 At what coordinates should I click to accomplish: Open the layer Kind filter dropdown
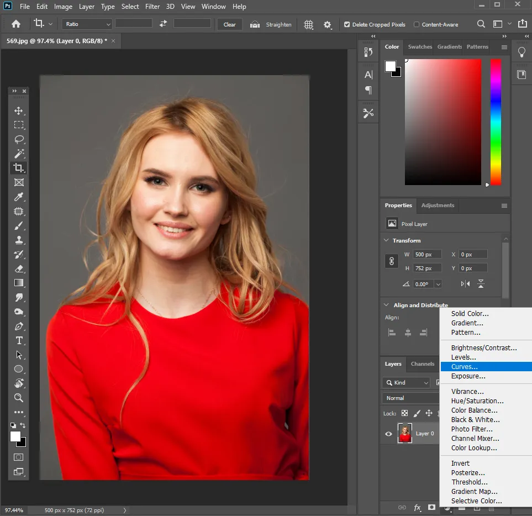pyautogui.click(x=406, y=383)
